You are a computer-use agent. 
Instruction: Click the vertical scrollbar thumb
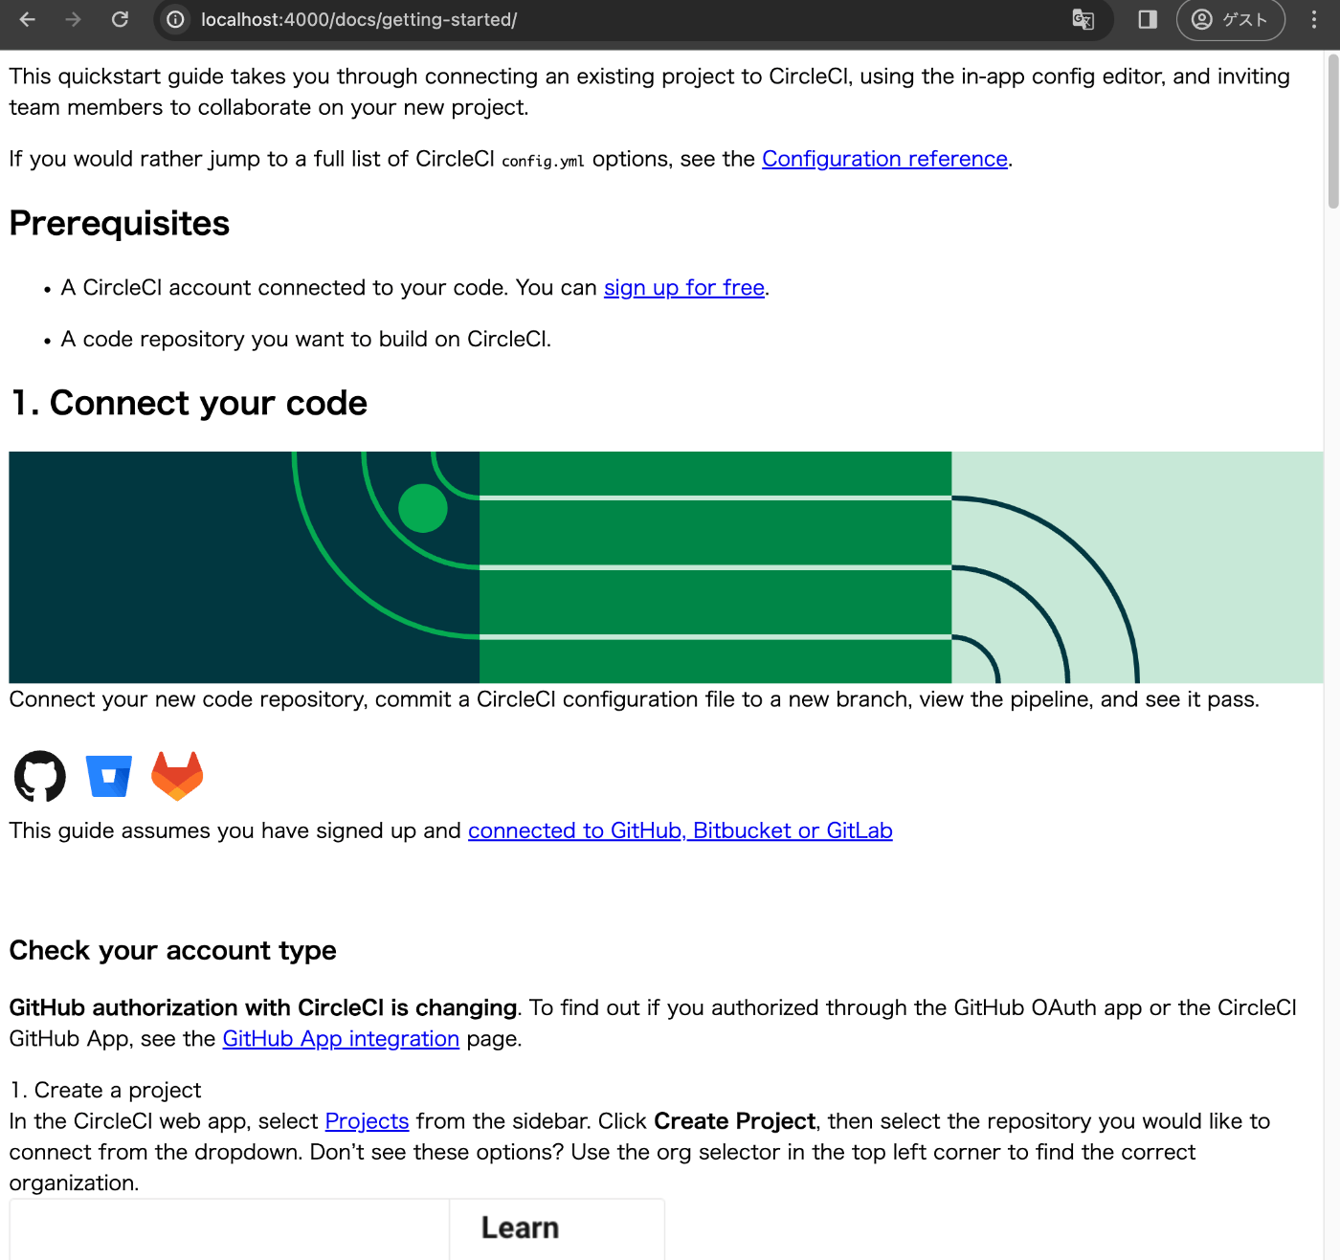point(1333,131)
